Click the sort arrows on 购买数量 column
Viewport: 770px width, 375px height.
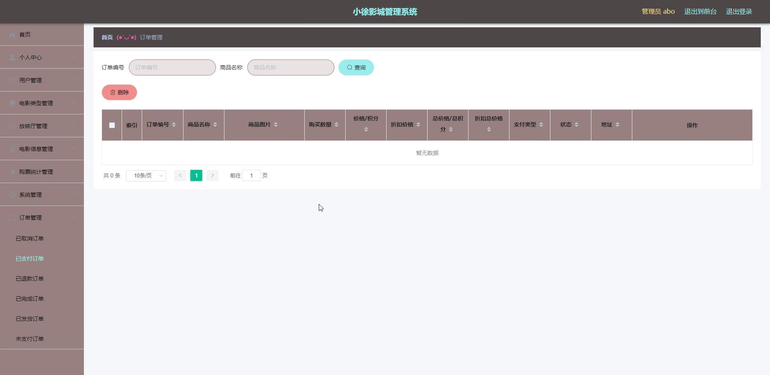[336, 125]
